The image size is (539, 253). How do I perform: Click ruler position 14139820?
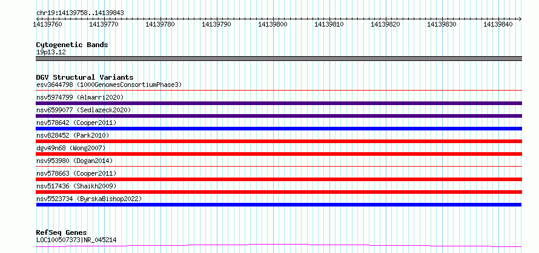point(386,24)
